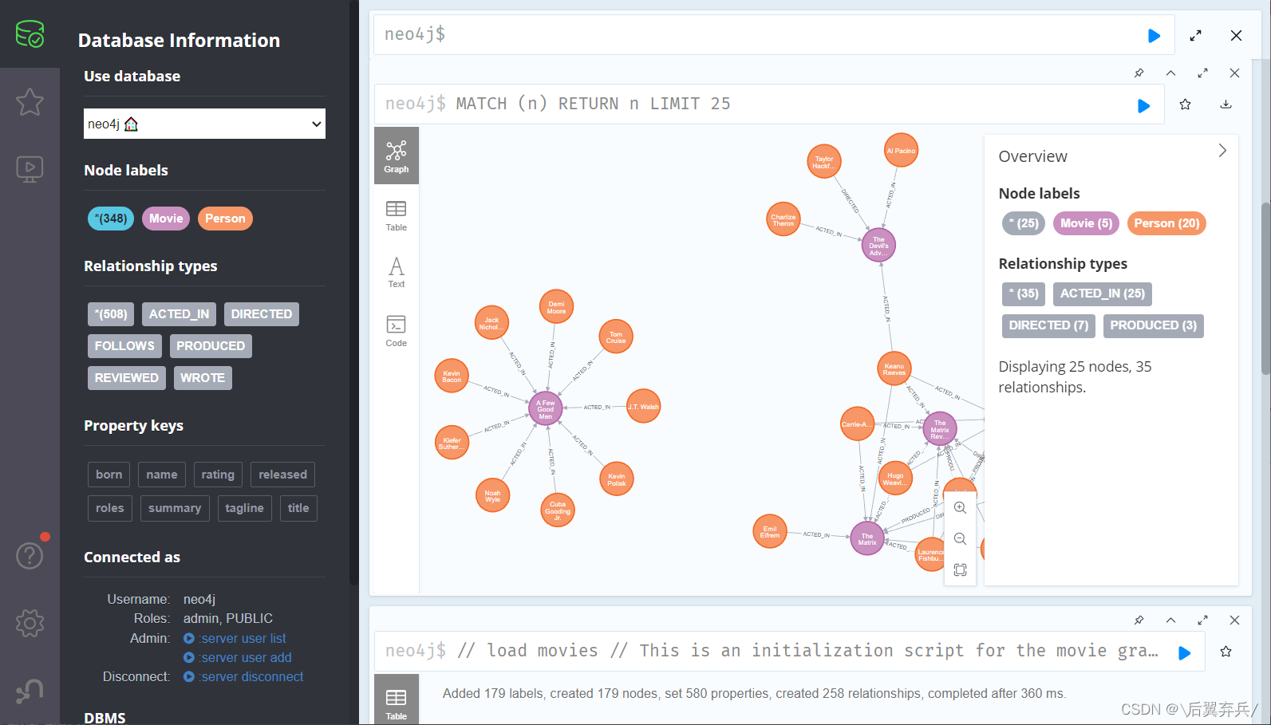Select DIRECTED (7) in Overview
This screenshot has width=1271, height=725.
(x=1048, y=325)
